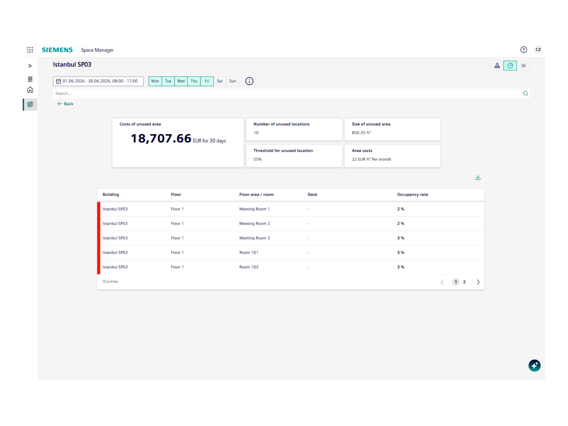Viewport: 568px width, 426px height.
Task: Enable the Sat weekday filter
Action: point(220,81)
